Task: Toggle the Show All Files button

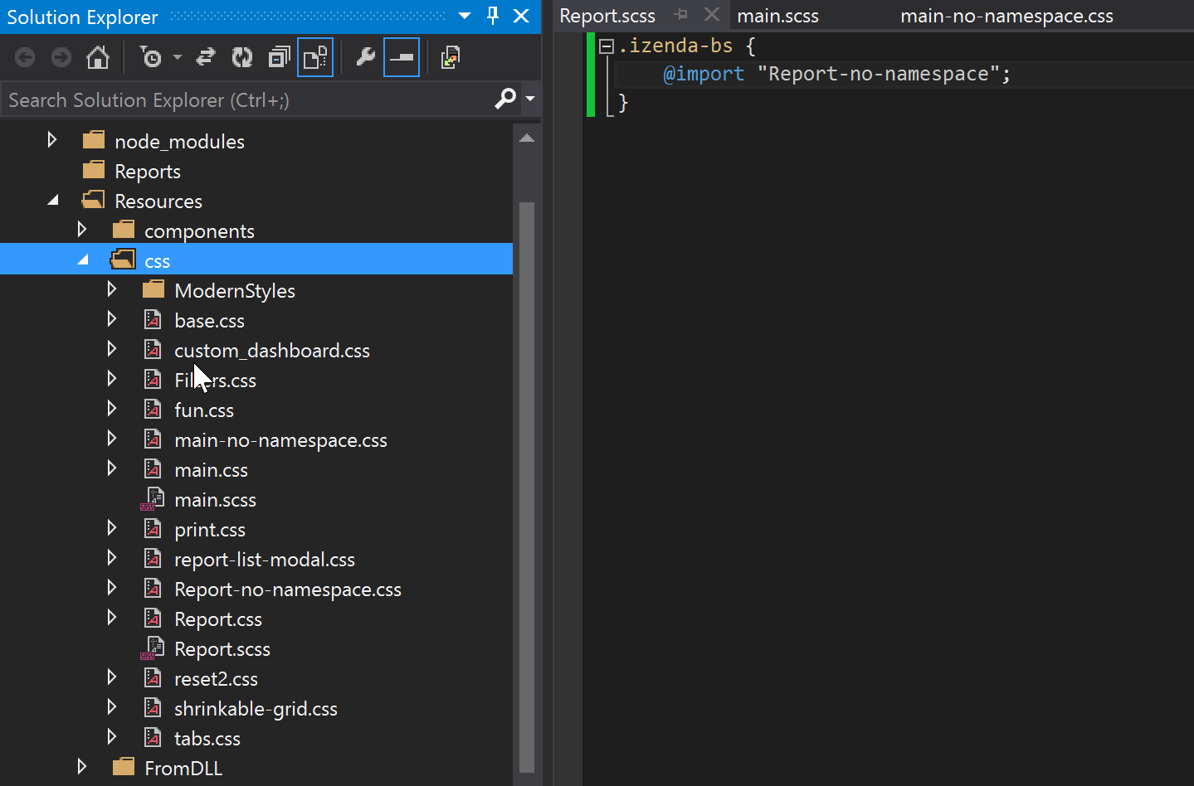Action: 315,57
